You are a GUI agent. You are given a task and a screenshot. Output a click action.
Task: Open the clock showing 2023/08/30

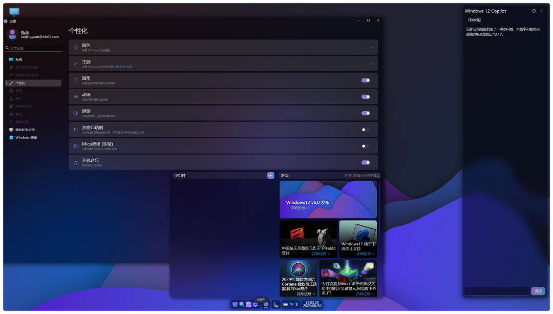[312, 304]
